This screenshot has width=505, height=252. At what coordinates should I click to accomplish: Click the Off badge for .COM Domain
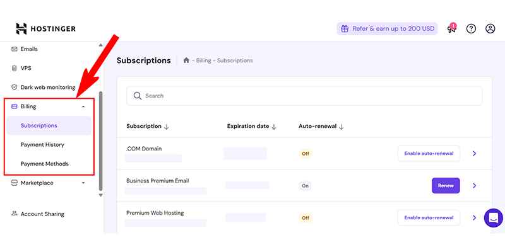click(306, 154)
